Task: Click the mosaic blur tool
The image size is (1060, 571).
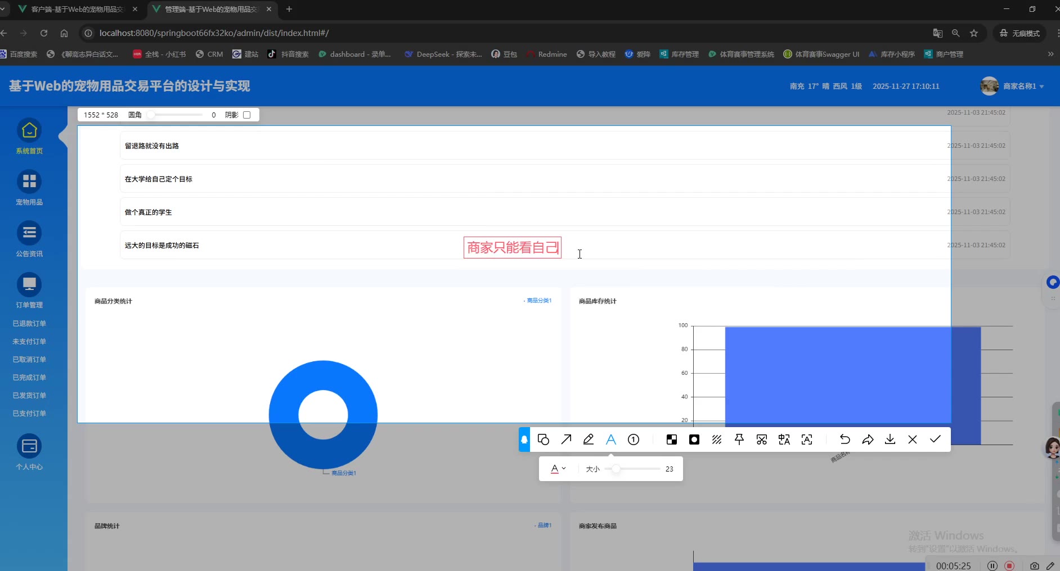Action: 672,439
